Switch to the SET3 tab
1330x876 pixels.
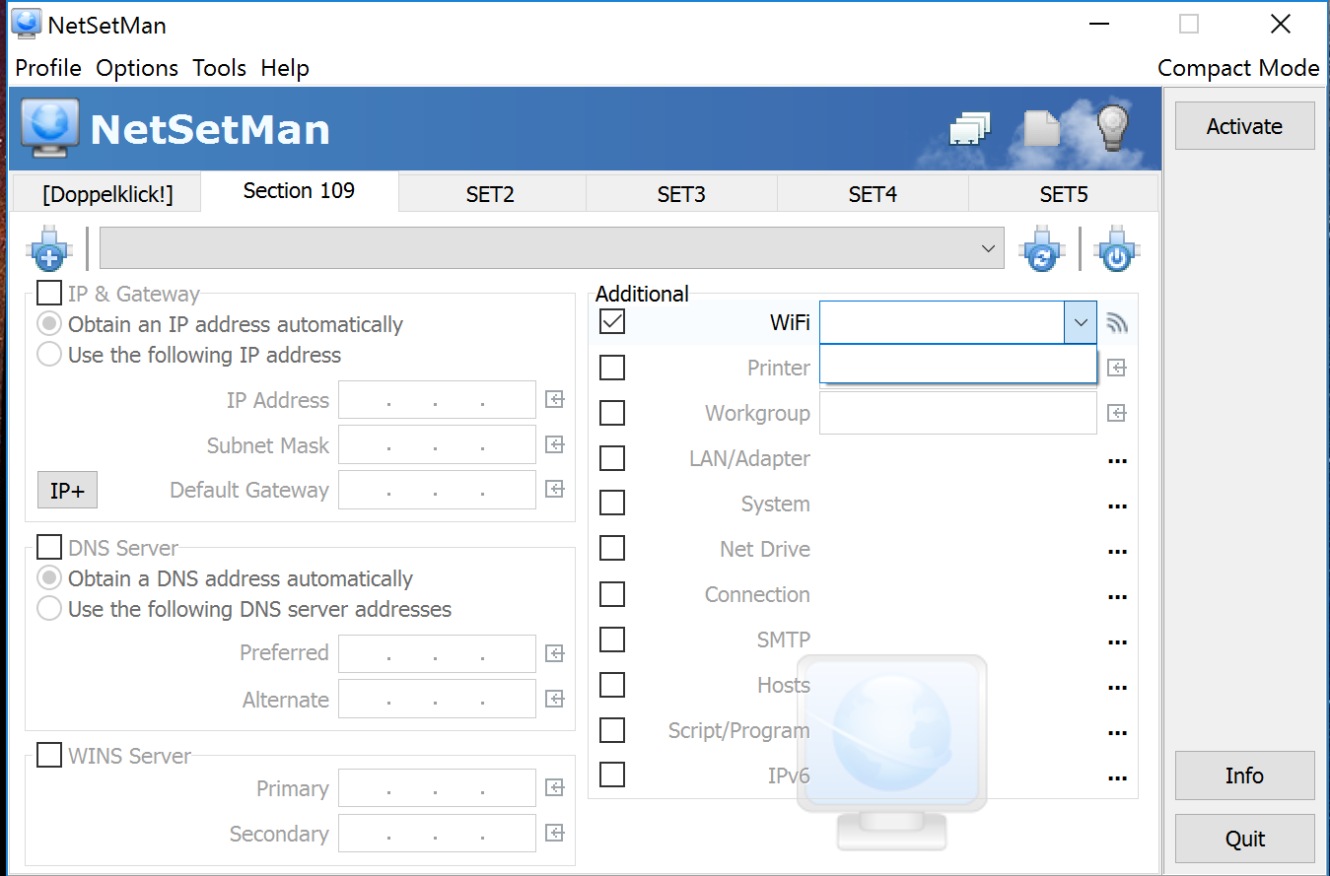coord(681,194)
